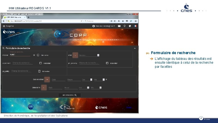Open the Date de fin operator selector
Viewport: 218px width, 123px height.
coord(44,87)
